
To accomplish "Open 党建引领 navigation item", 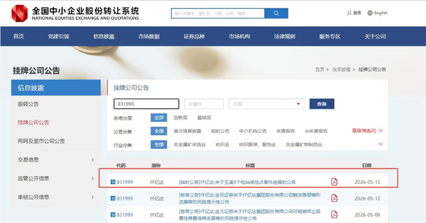I will click(x=59, y=36).
